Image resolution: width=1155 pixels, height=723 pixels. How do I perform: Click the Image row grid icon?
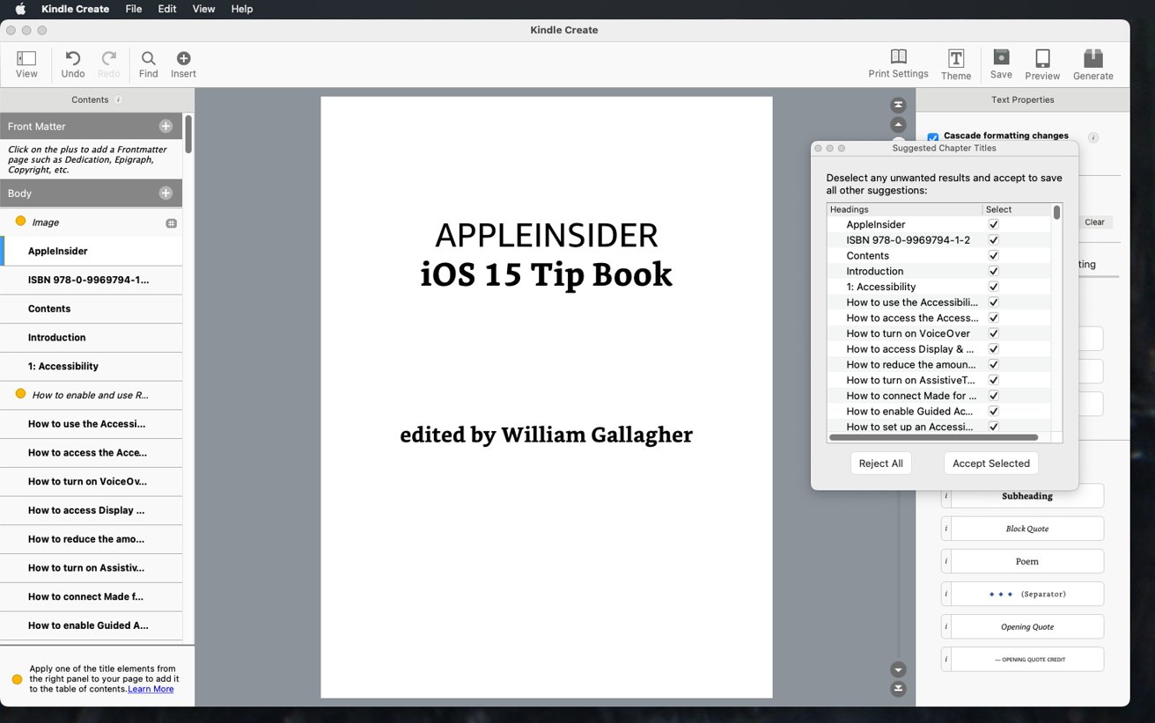tap(171, 223)
